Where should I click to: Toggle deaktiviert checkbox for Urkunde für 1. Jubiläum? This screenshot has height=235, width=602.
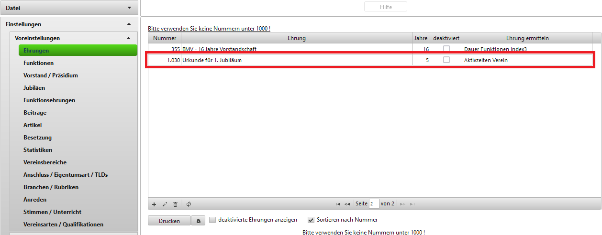[446, 60]
